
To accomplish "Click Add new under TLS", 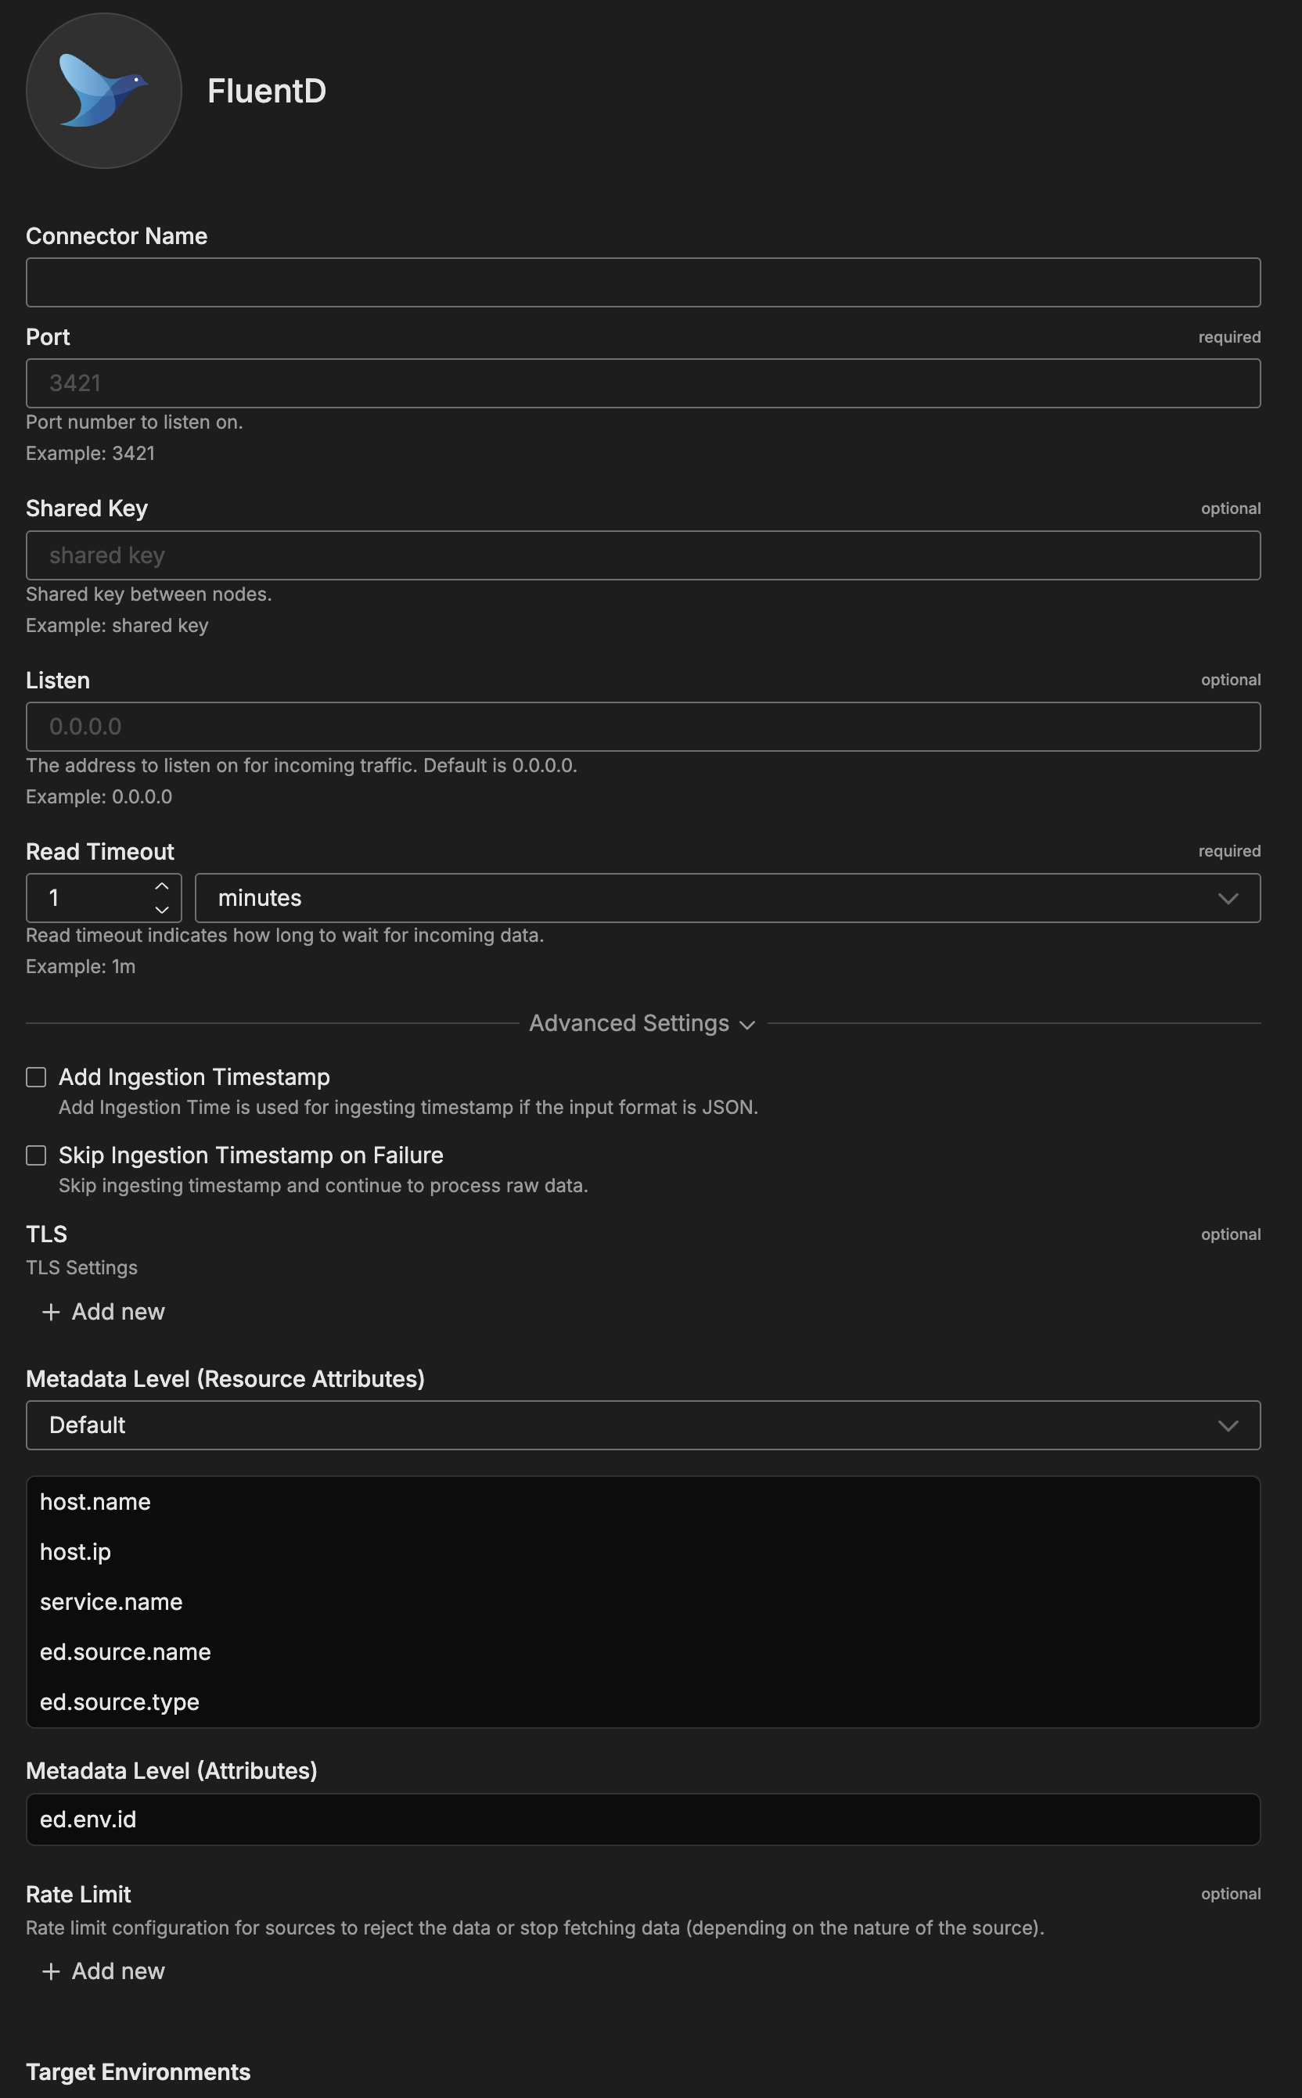I will coord(117,1311).
